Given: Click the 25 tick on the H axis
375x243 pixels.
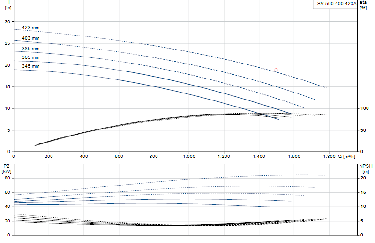Looking at the screenshot, I should click(x=7, y=43).
